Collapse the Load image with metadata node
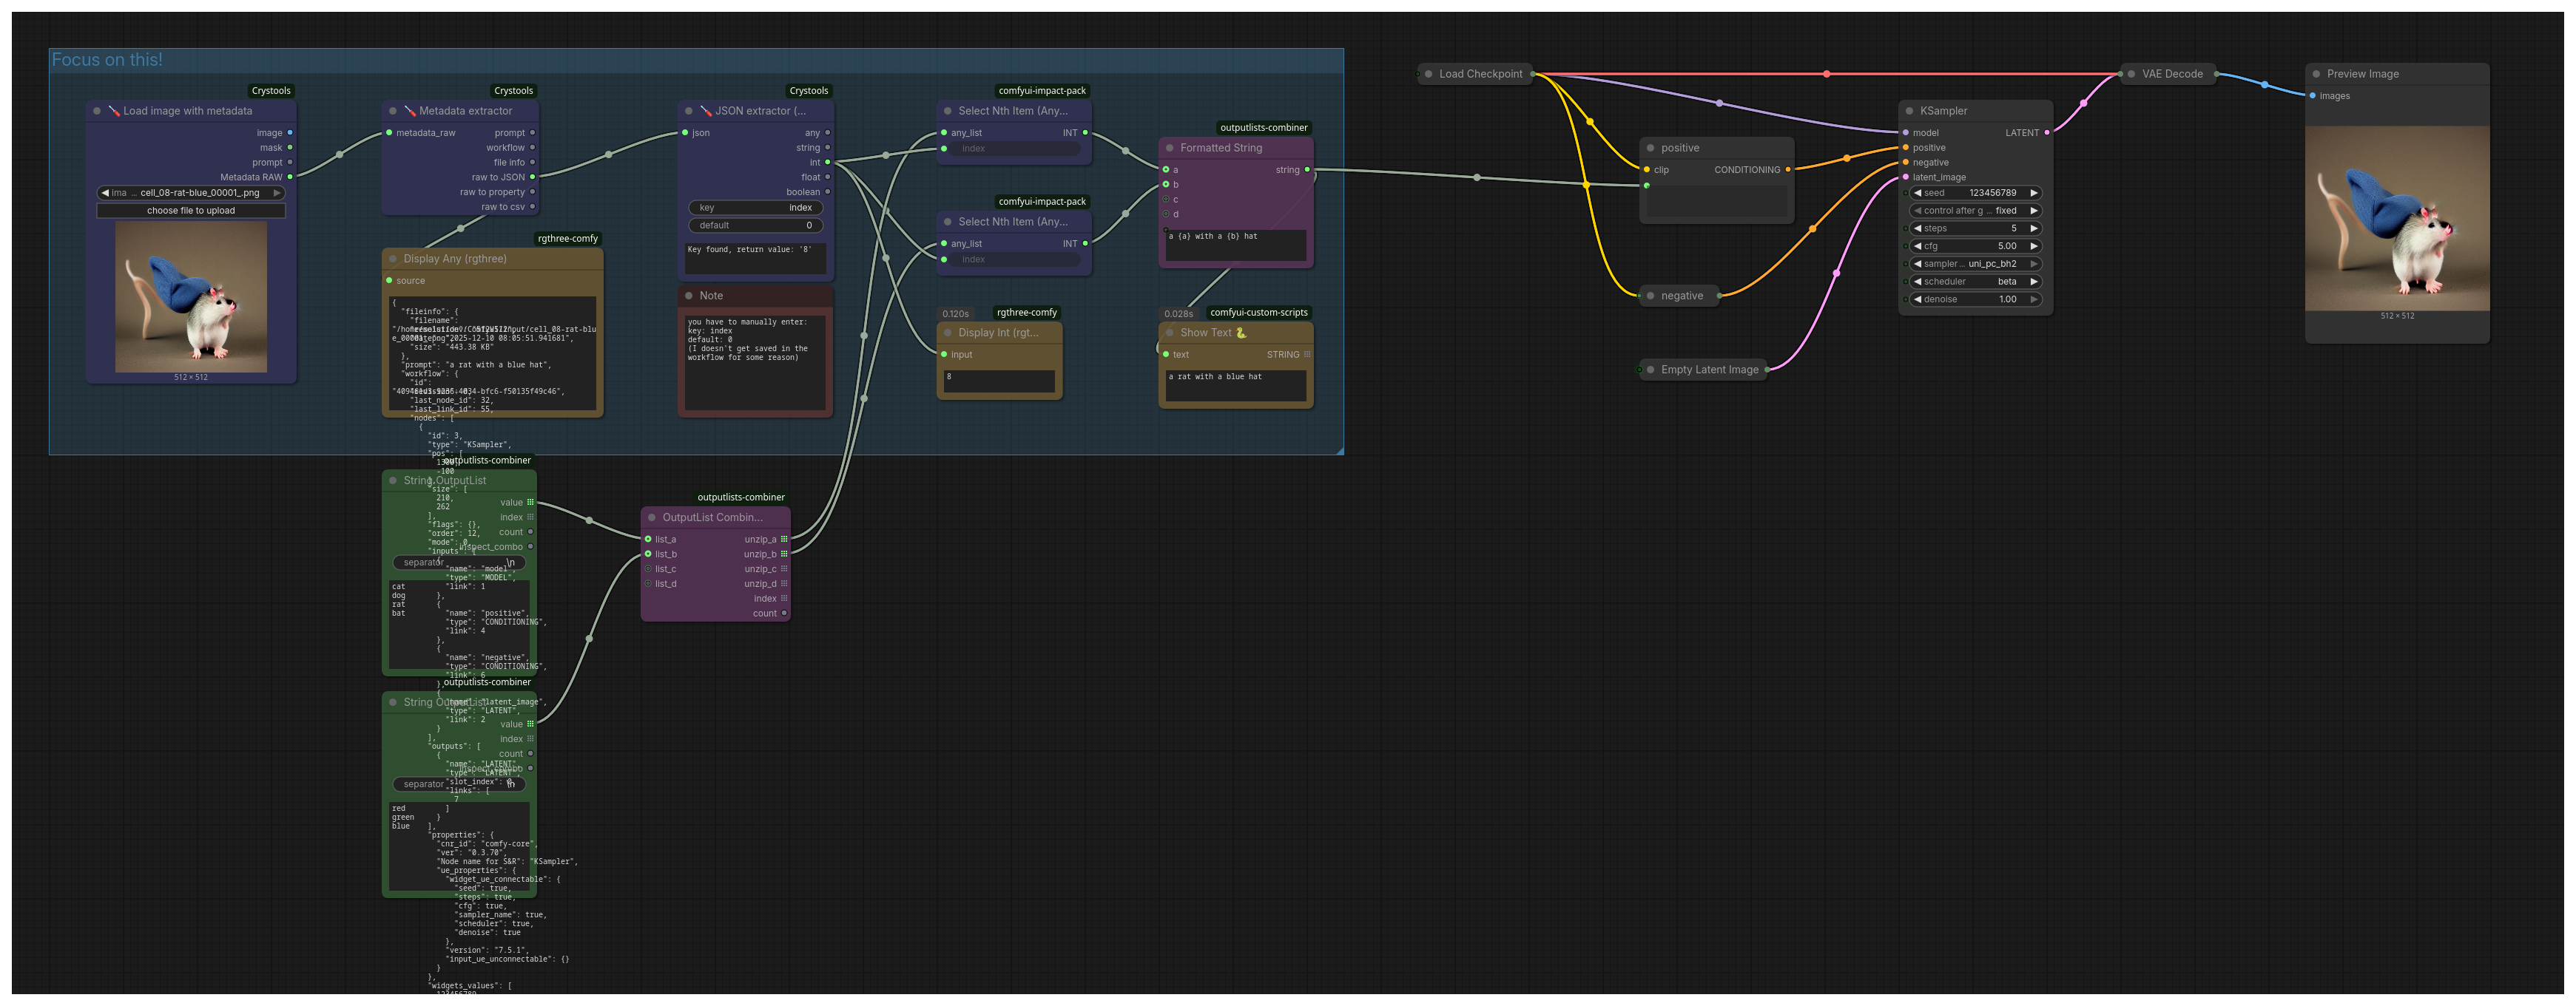This screenshot has width=2576, height=1006. [x=97, y=111]
